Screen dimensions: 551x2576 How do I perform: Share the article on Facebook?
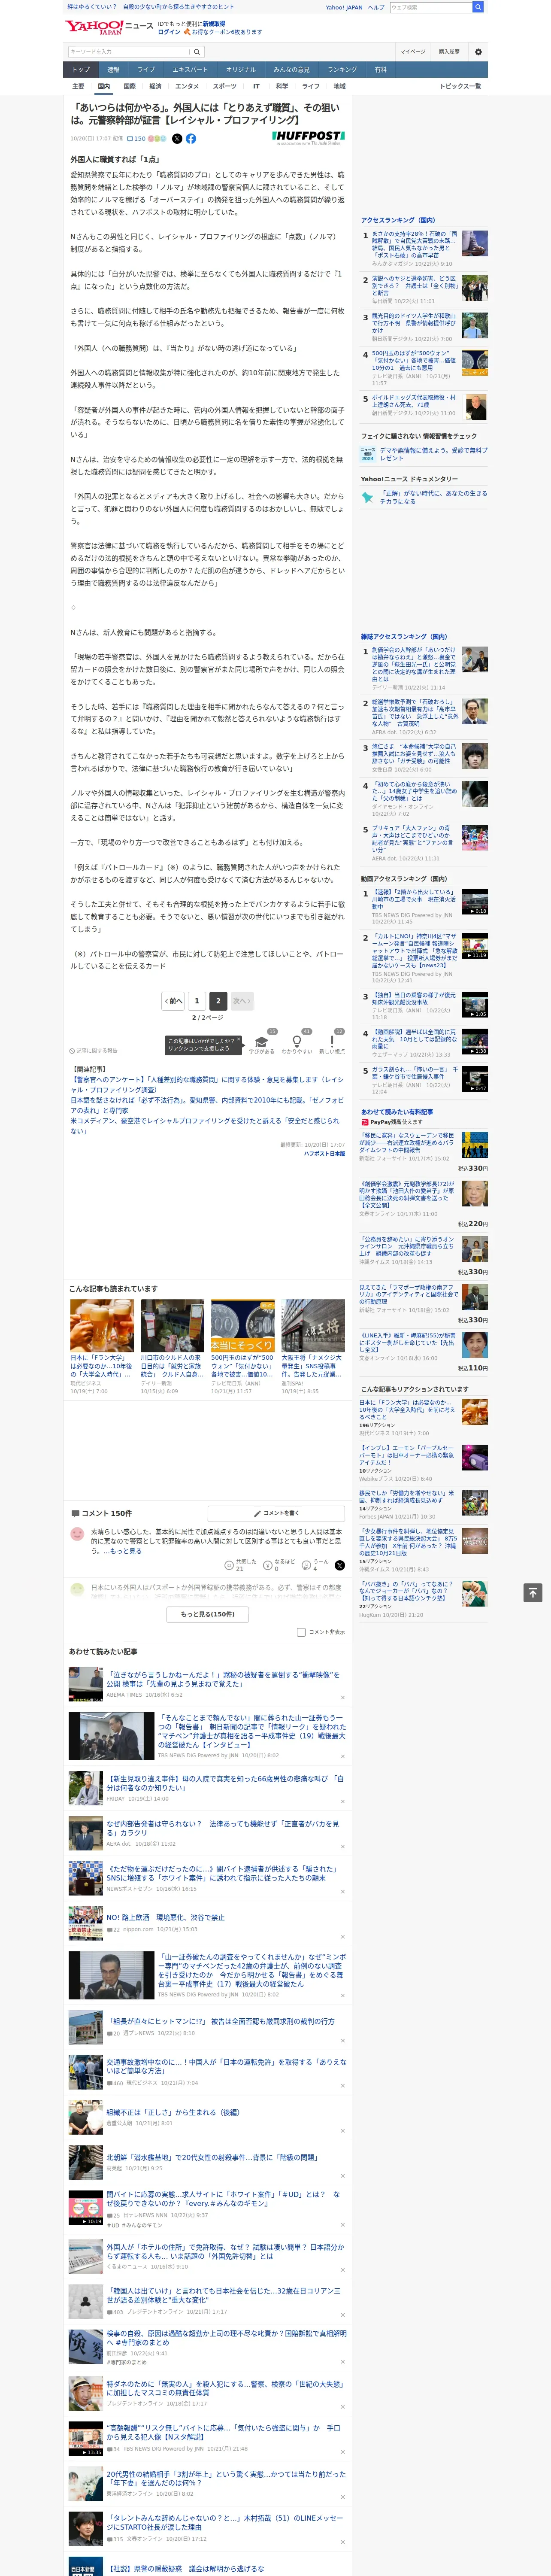[x=191, y=139]
